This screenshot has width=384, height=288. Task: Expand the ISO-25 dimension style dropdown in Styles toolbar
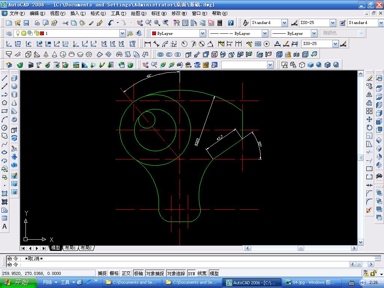tap(333, 23)
